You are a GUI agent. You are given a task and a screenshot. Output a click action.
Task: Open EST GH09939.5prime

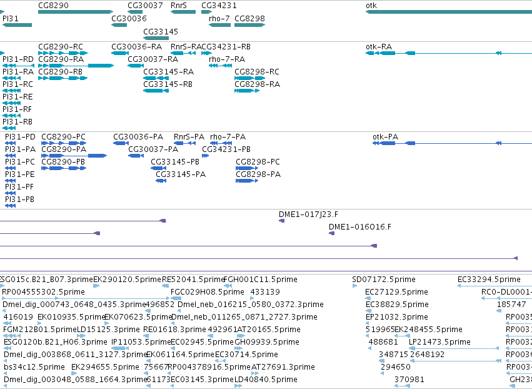click(x=267, y=342)
